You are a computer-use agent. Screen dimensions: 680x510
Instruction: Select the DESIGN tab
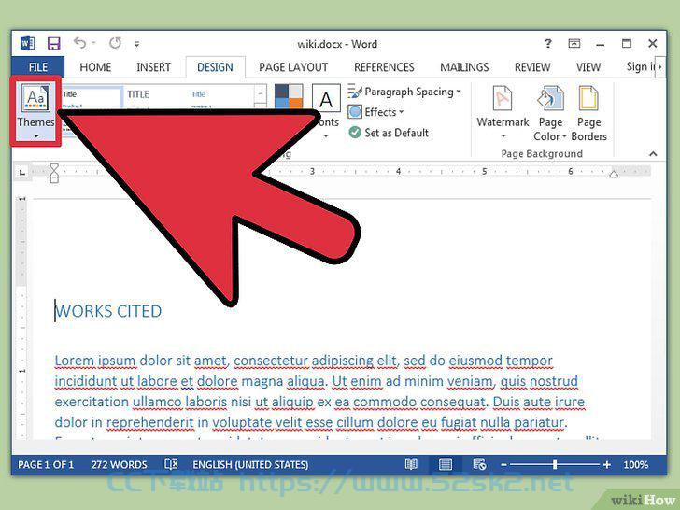point(215,67)
